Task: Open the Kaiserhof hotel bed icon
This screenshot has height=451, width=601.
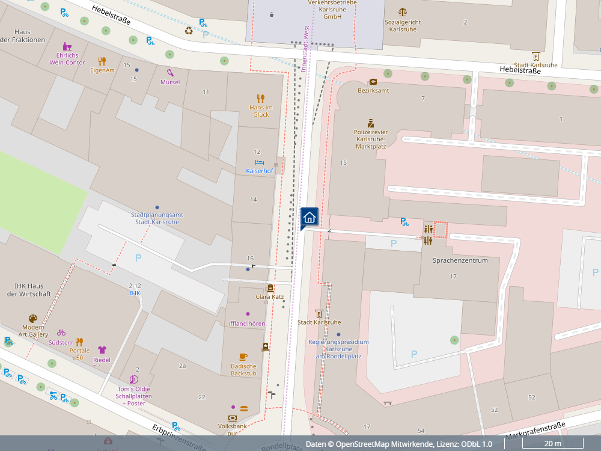Action: tap(260, 162)
